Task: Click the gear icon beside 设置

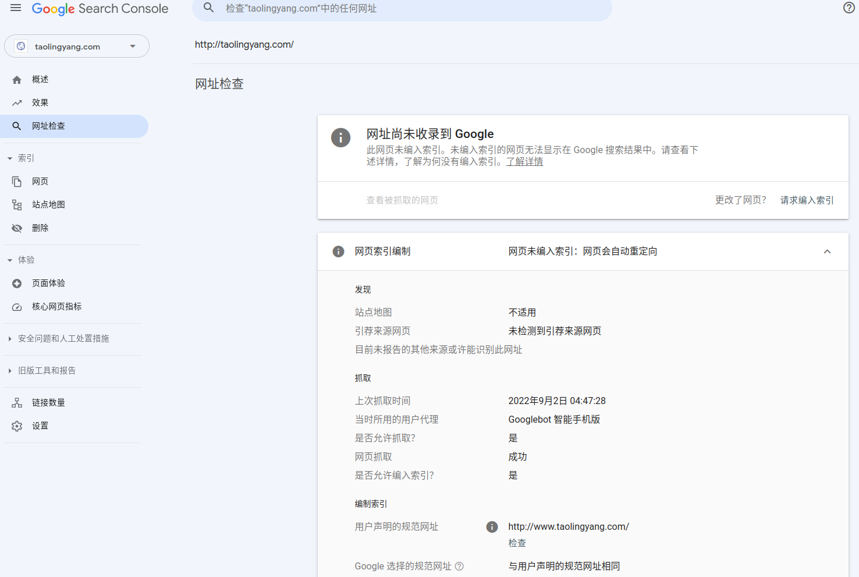Action: [x=17, y=426]
